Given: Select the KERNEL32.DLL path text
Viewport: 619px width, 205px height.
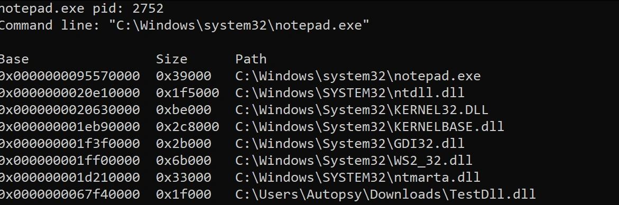Looking at the screenshot, I should point(362,110).
